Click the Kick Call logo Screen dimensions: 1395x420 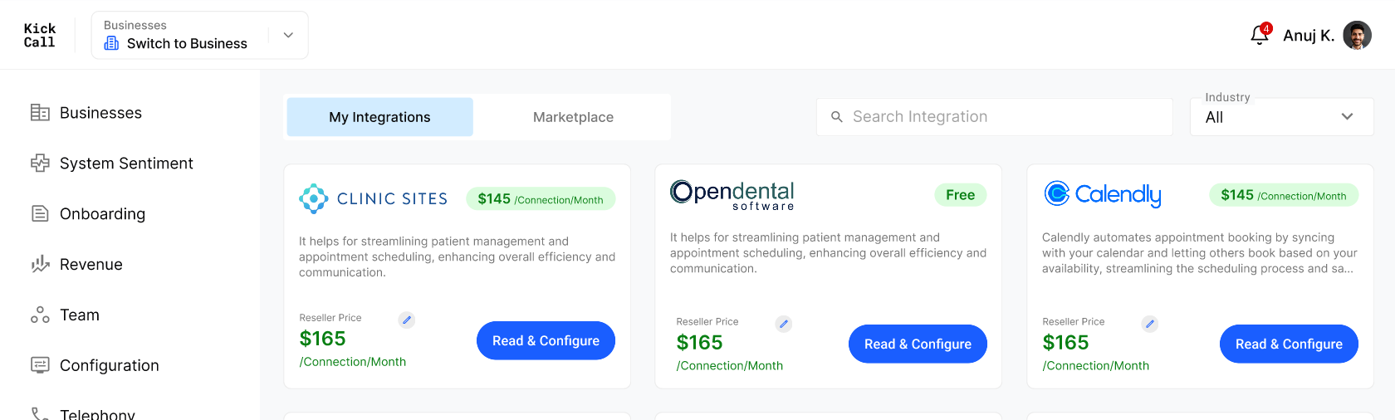39,35
